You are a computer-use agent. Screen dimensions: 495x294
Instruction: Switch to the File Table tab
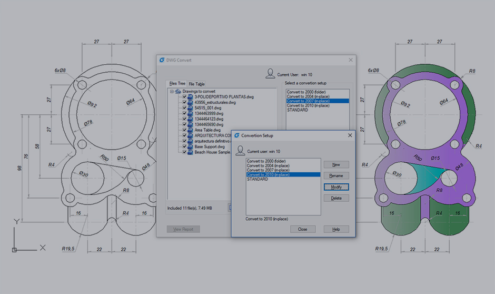[196, 84]
